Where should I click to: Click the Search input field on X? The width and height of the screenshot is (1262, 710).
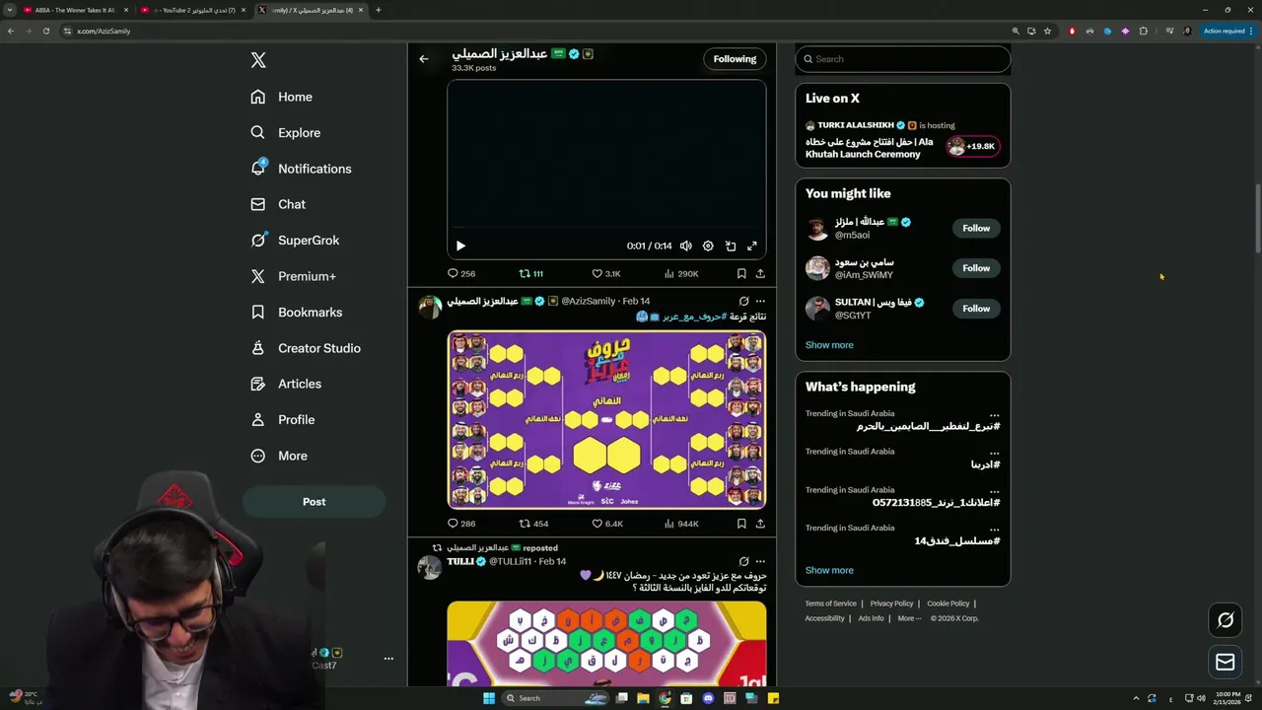pos(903,59)
